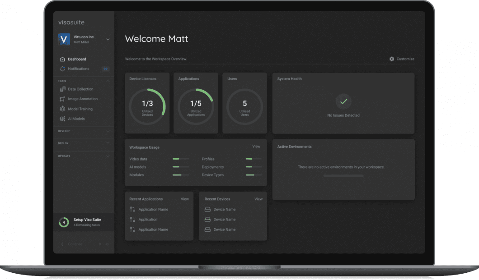
Task: Open Setup Viso Suite remaining tasks
Action: click(84, 222)
